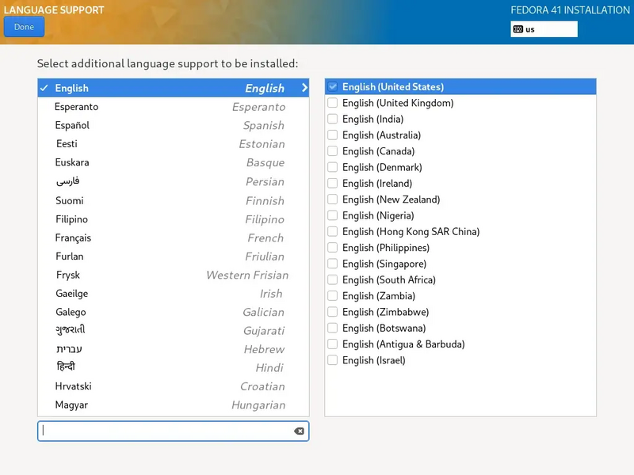Image resolution: width=634 pixels, height=475 pixels.
Task: Click the Done button
Action: tap(23, 26)
